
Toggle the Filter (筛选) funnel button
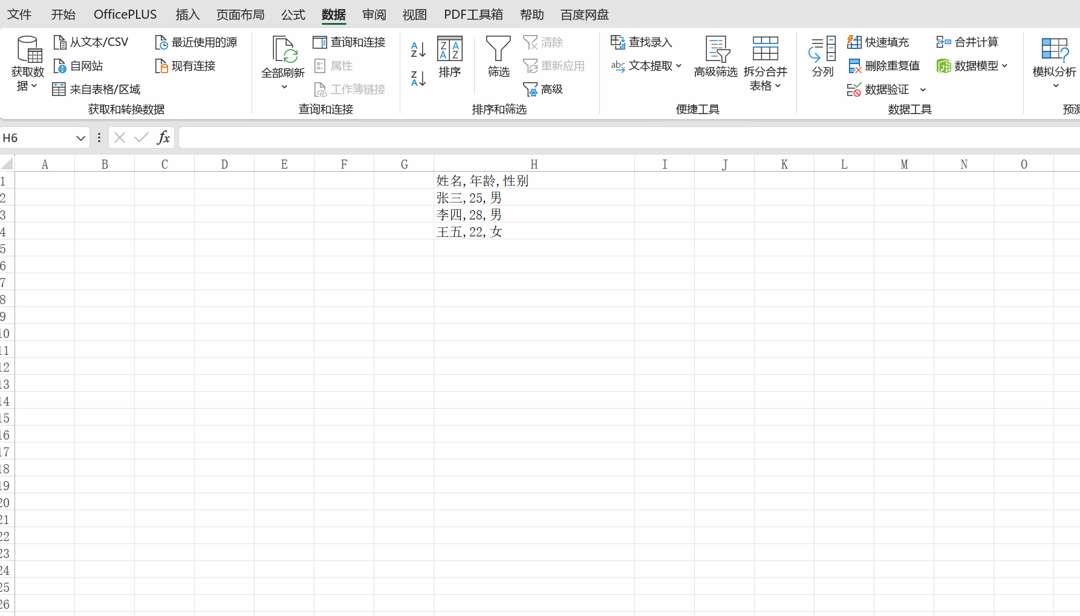click(x=498, y=57)
